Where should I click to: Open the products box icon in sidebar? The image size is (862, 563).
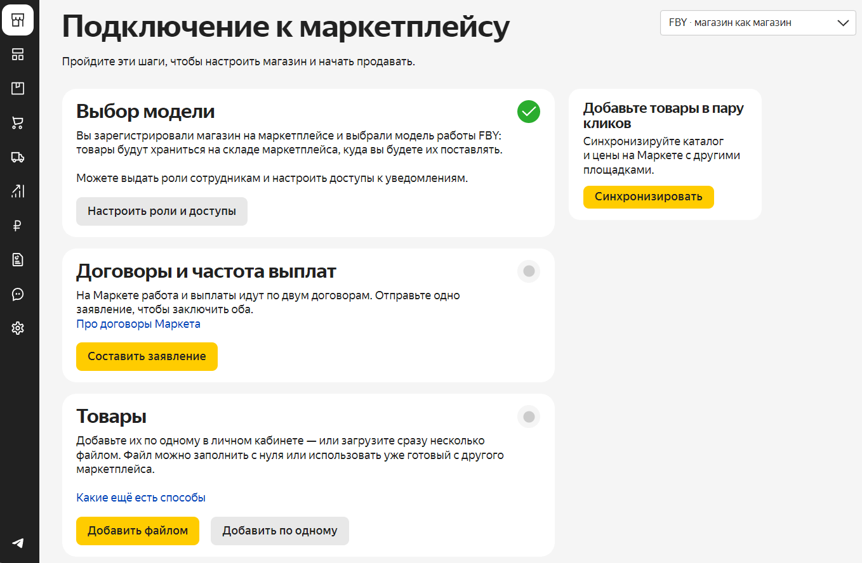point(18,89)
